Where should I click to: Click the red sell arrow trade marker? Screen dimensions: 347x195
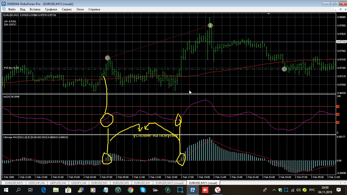click(107, 58)
